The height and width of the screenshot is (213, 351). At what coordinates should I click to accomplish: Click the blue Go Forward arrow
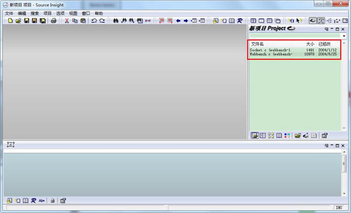point(186,21)
